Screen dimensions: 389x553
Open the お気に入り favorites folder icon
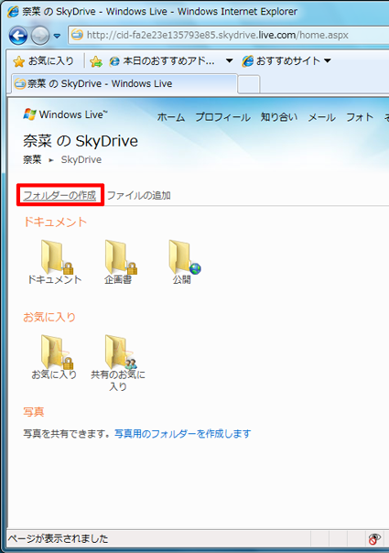click(x=56, y=352)
